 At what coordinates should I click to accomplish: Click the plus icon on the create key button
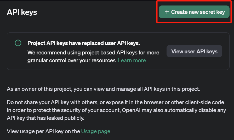[167, 12]
